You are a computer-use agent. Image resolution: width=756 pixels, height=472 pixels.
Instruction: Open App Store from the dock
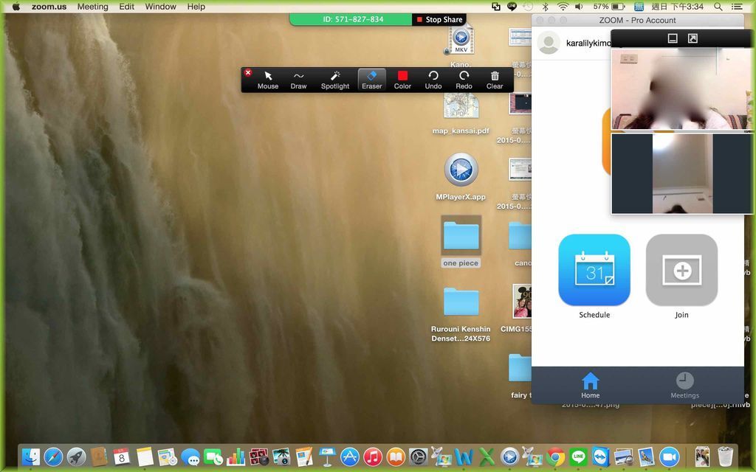point(350,457)
